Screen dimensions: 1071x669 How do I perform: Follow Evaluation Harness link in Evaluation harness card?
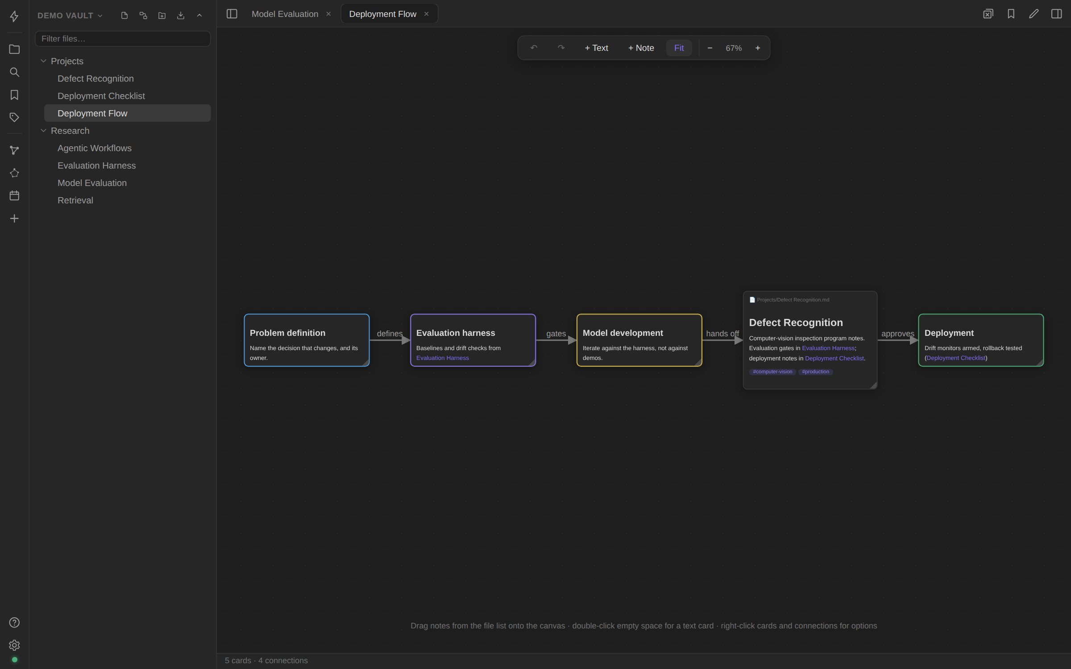click(x=442, y=358)
